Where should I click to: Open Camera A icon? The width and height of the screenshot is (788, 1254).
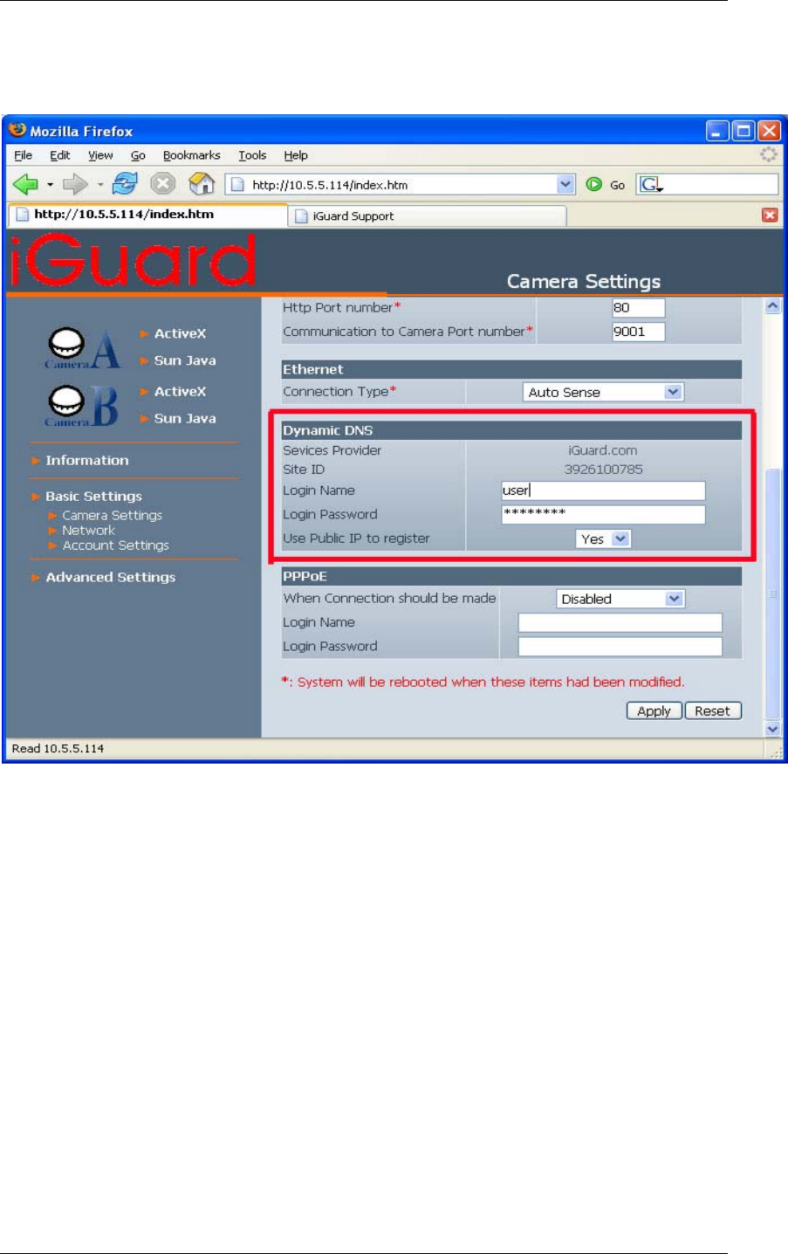(83, 348)
